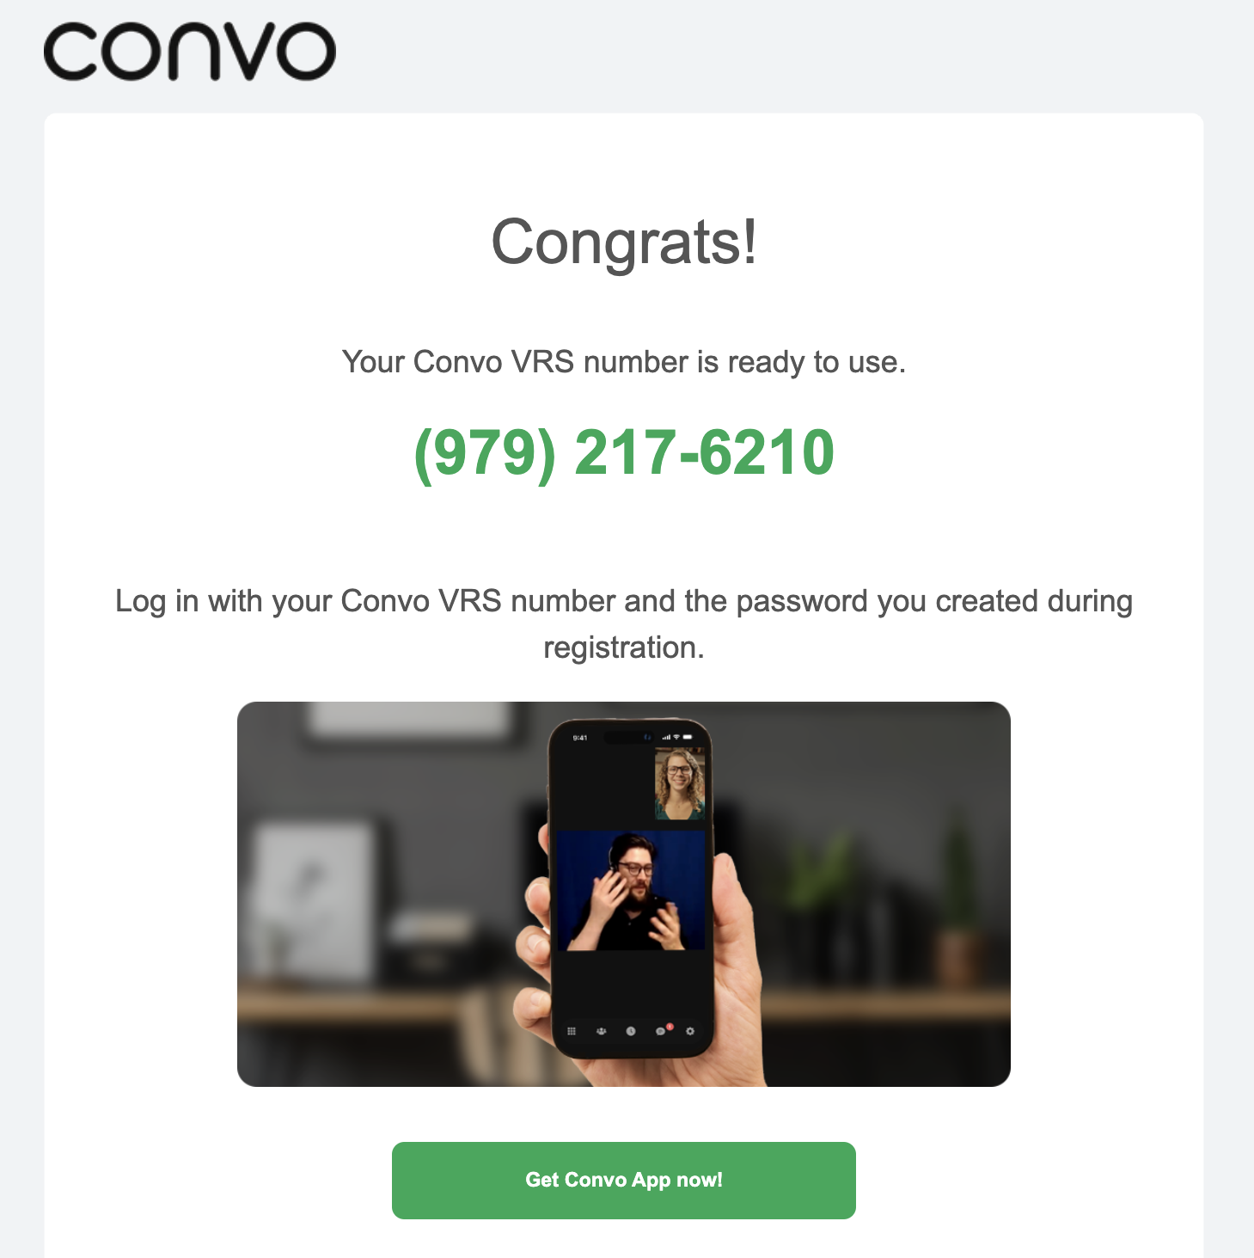This screenshot has height=1258, width=1254.
Task: Tap the settings gear icon on the phone
Action: pyautogui.click(x=689, y=1031)
